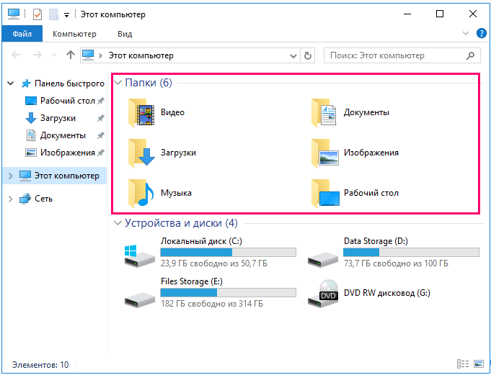491x375 pixels.
Task: Expand the ribbon with the chevron
Action: click(466, 33)
